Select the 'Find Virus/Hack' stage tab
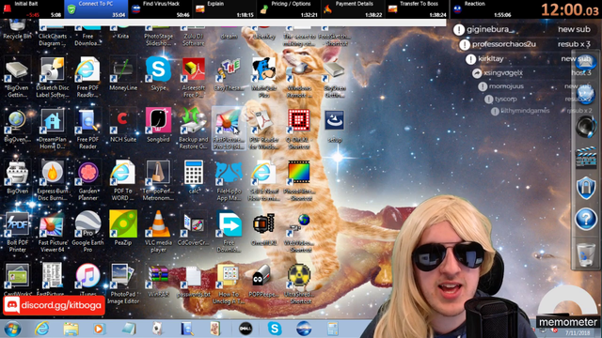Screen dimensions: 602x338 pyautogui.click(x=161, y=9)
